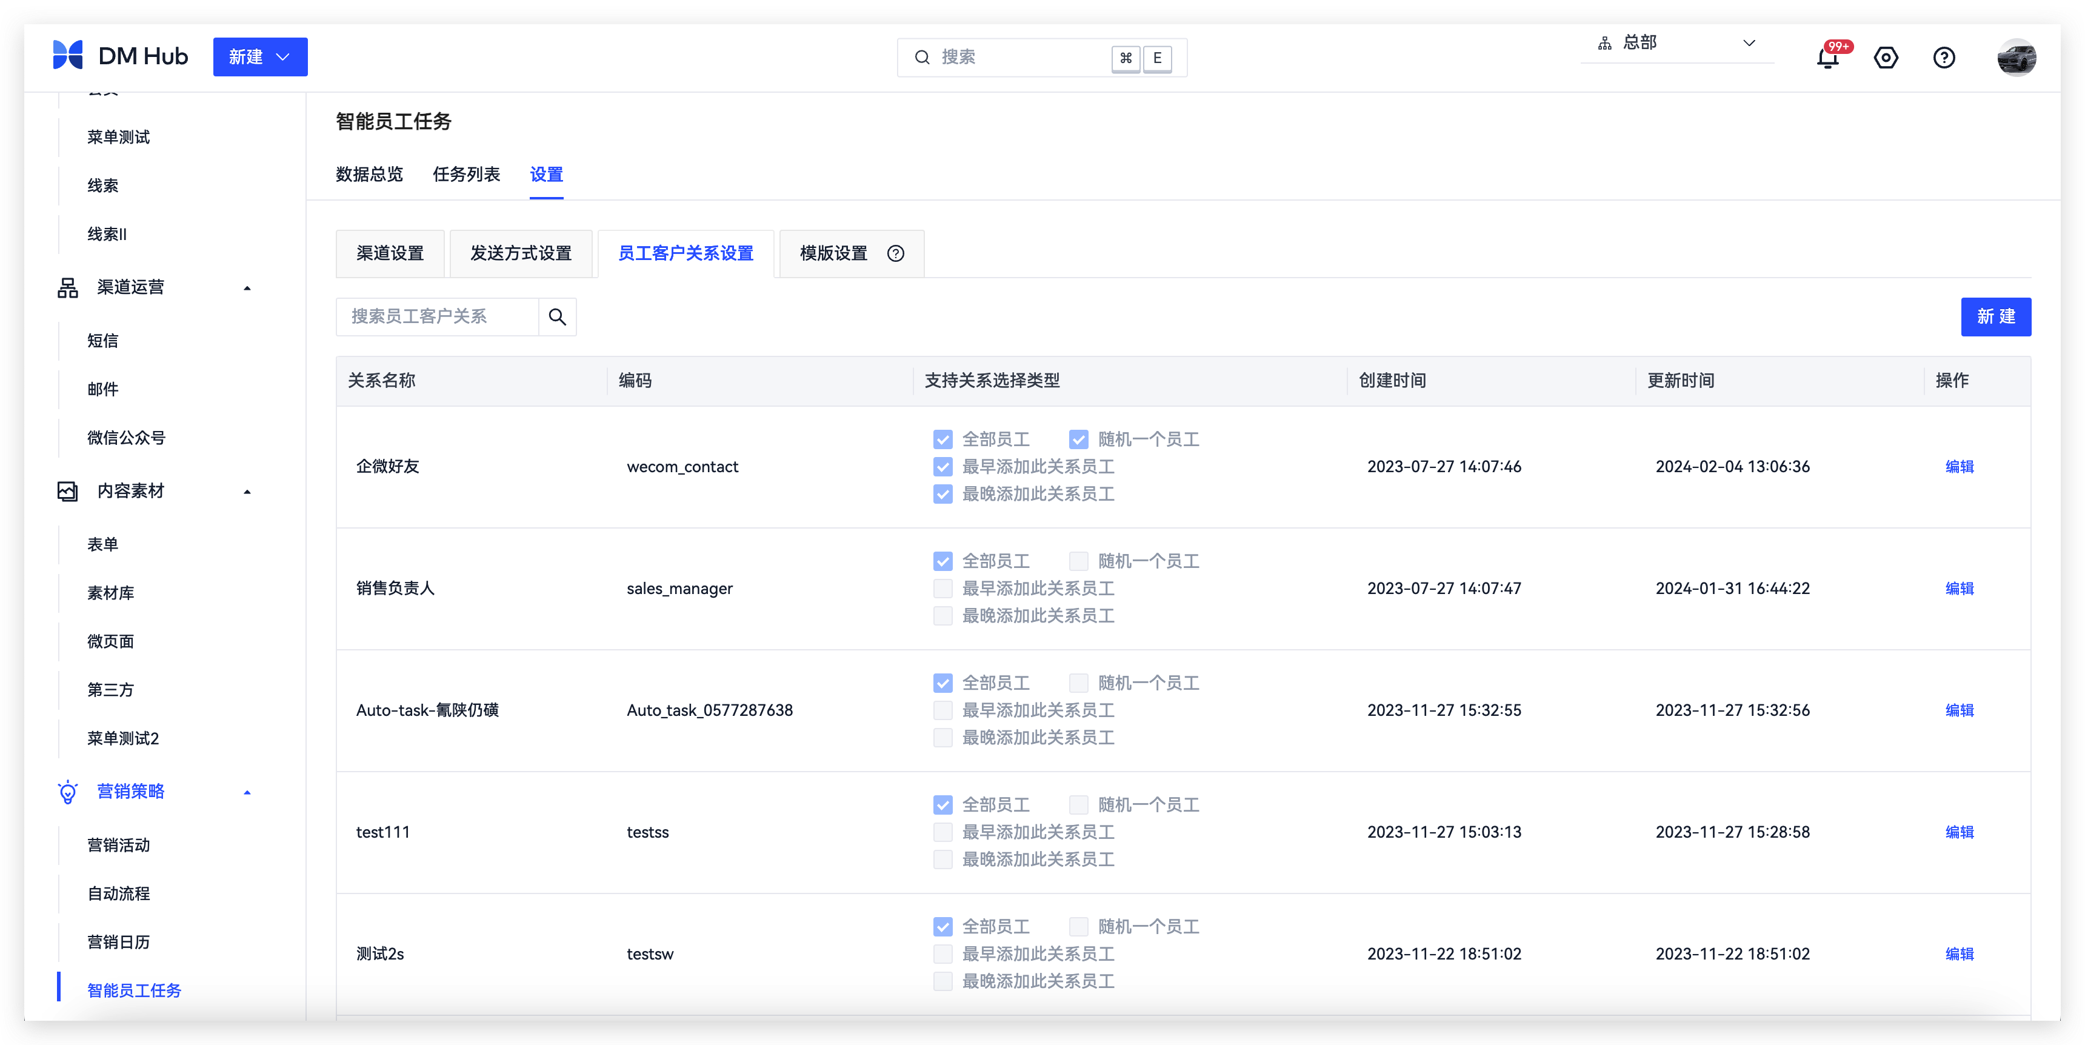The image size is (2085, 1045).
Task: Click the sales_manager code cell
Action: (680, 589)
